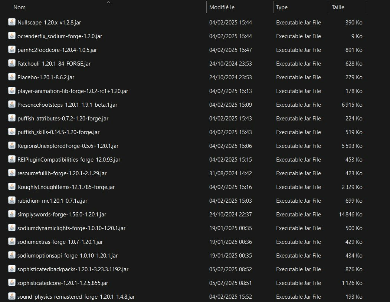The image size is (390, 302).
Task: Click the icon of player-animation-lib-forge jar
Action: 12,91
